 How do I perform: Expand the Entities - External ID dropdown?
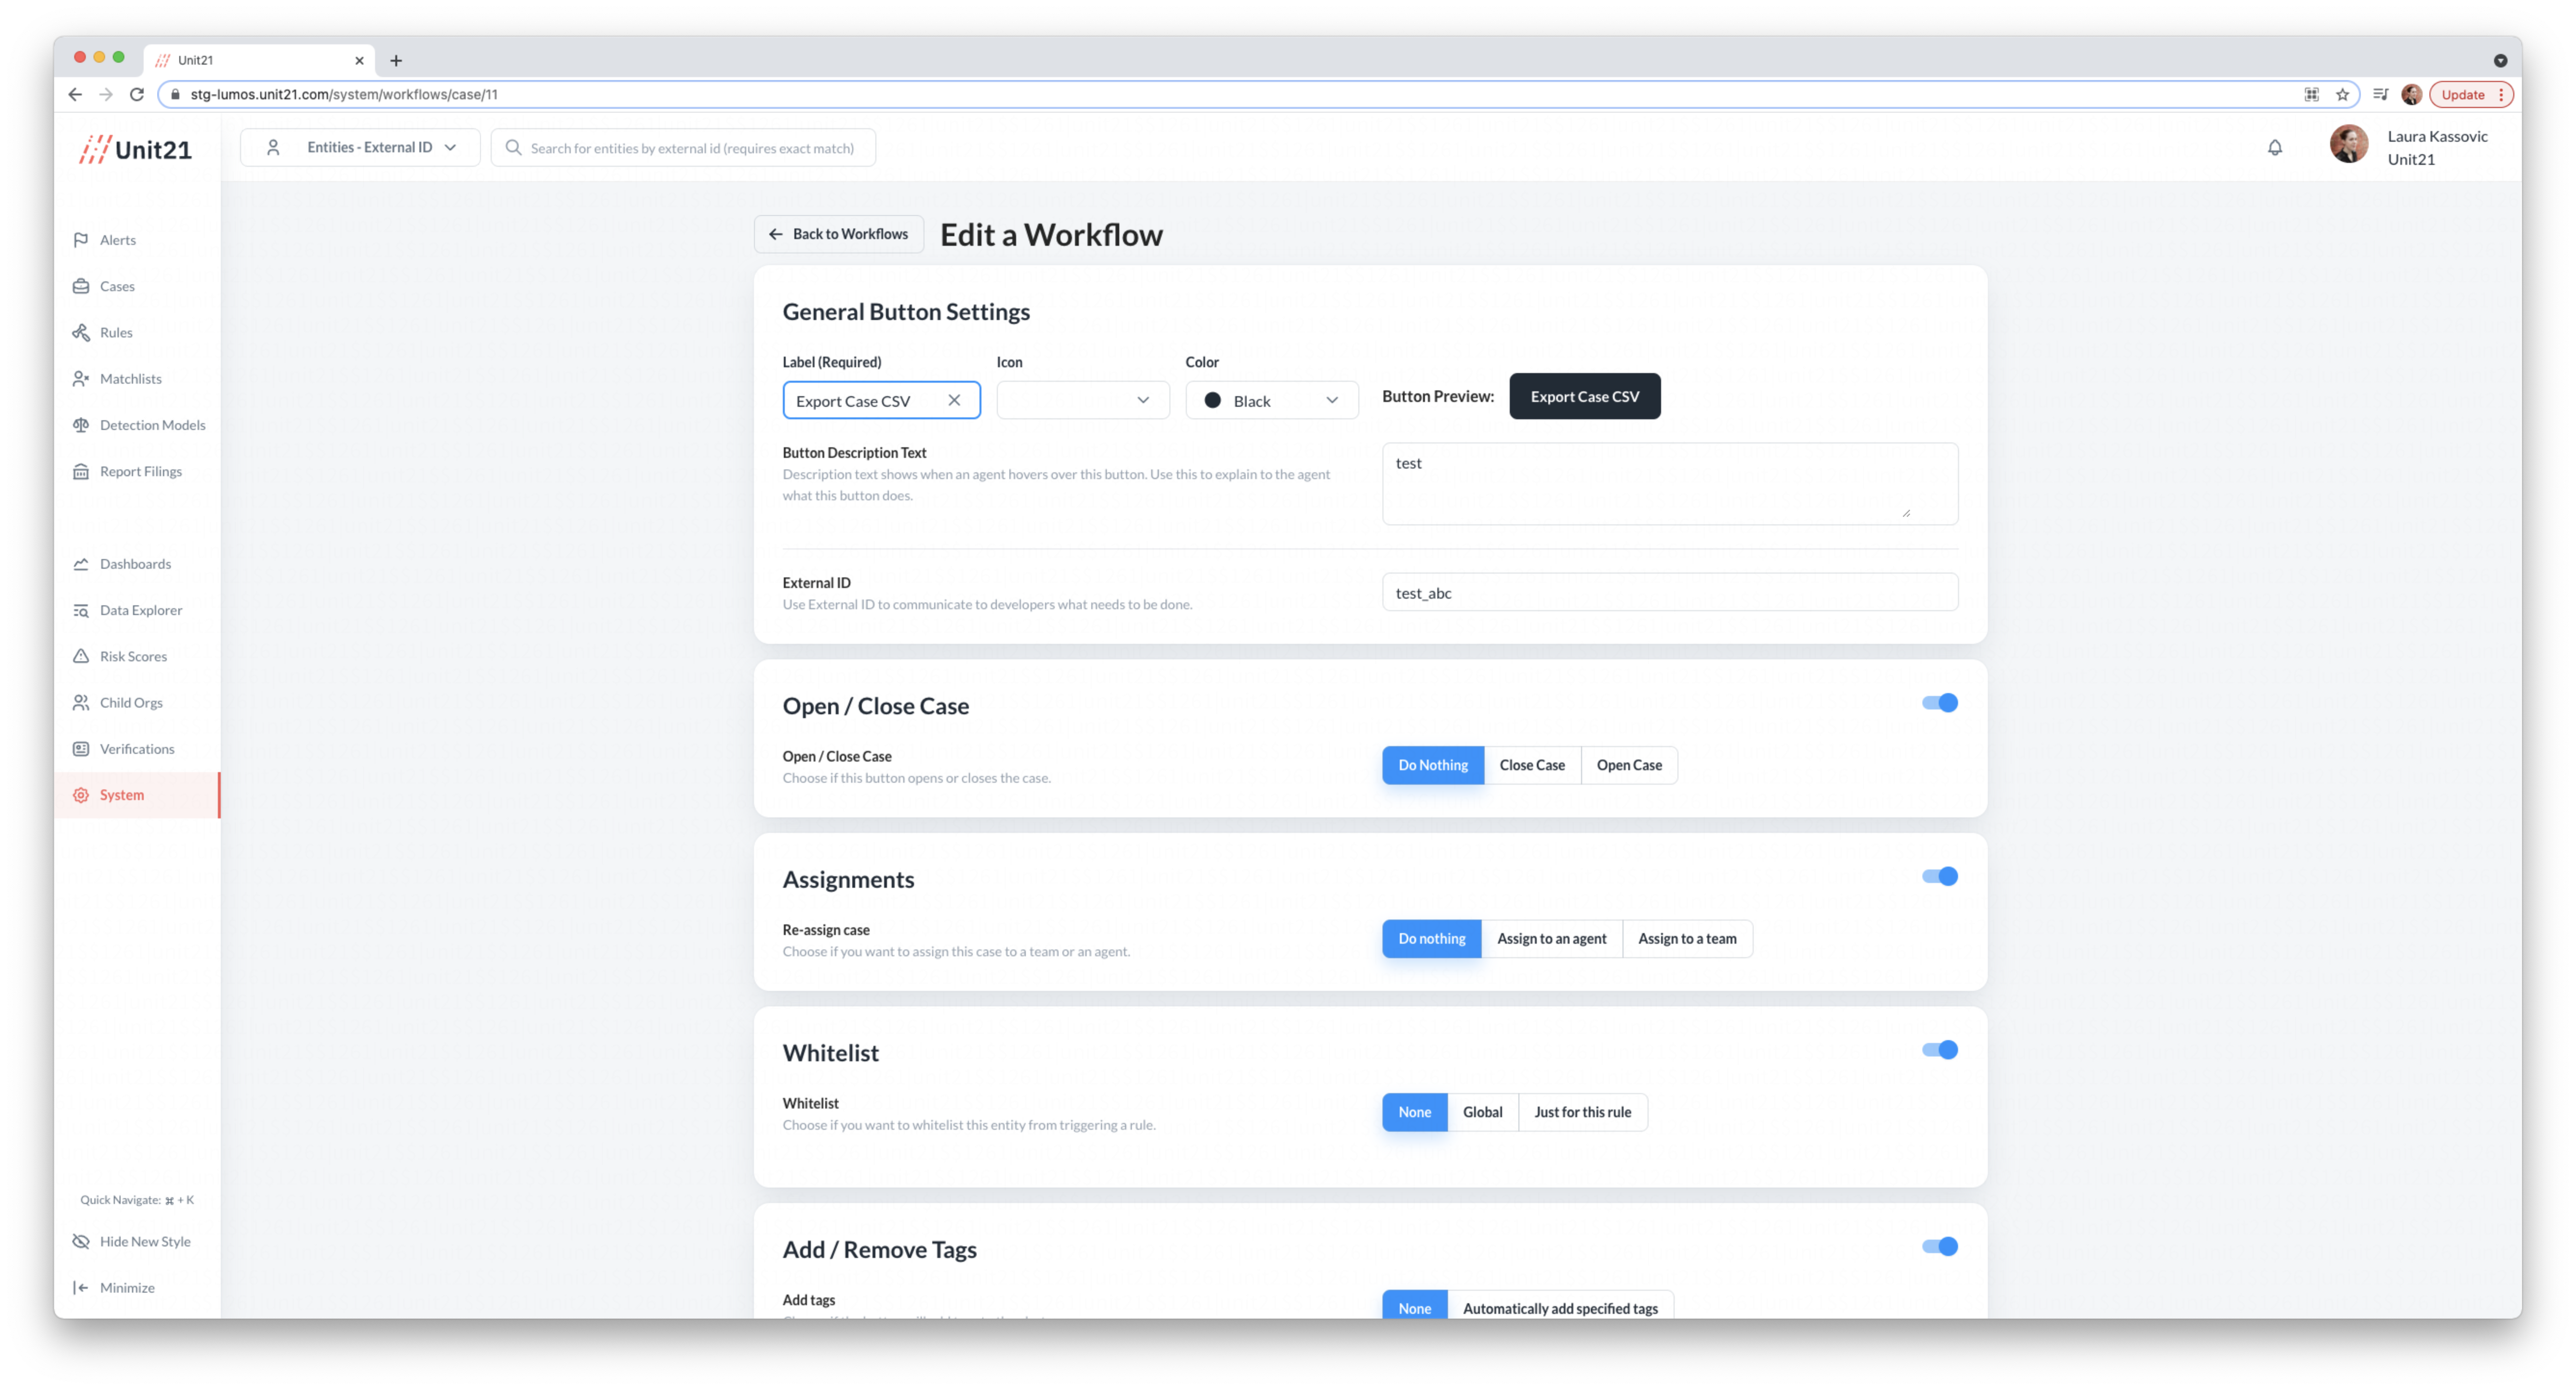(360, 147)
